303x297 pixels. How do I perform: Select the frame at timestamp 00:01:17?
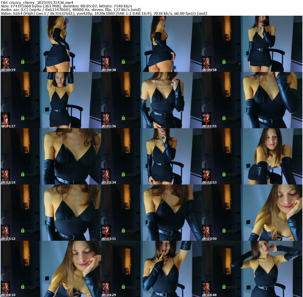coord(51,100)
